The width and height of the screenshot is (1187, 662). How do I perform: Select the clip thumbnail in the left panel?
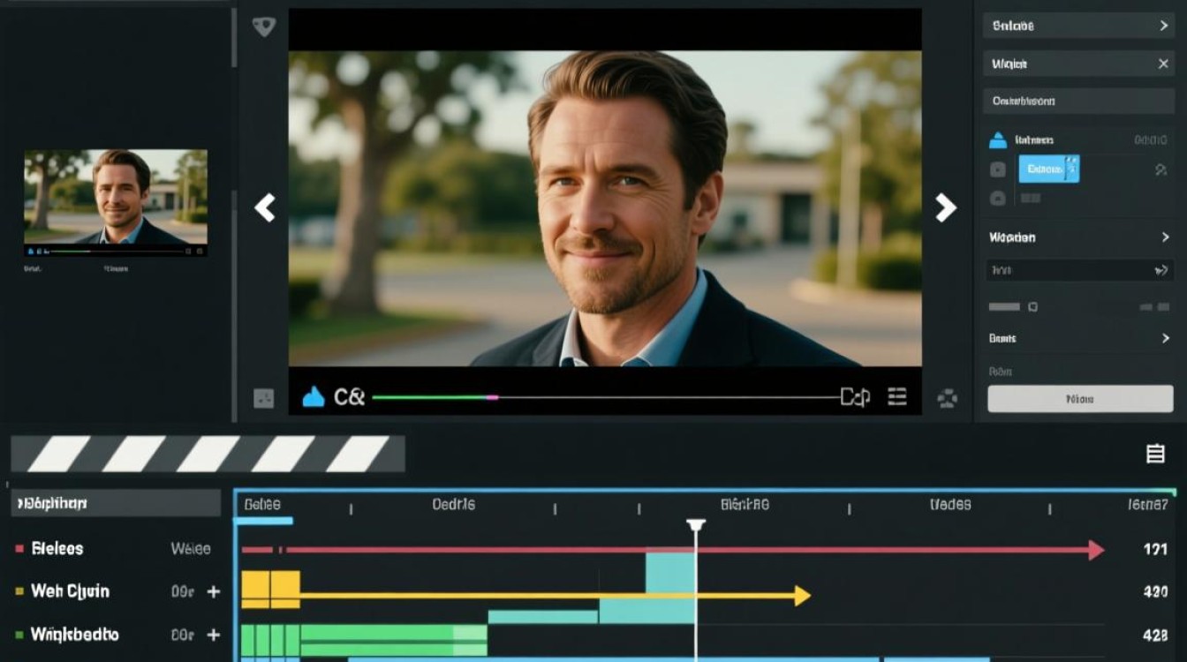116,196
